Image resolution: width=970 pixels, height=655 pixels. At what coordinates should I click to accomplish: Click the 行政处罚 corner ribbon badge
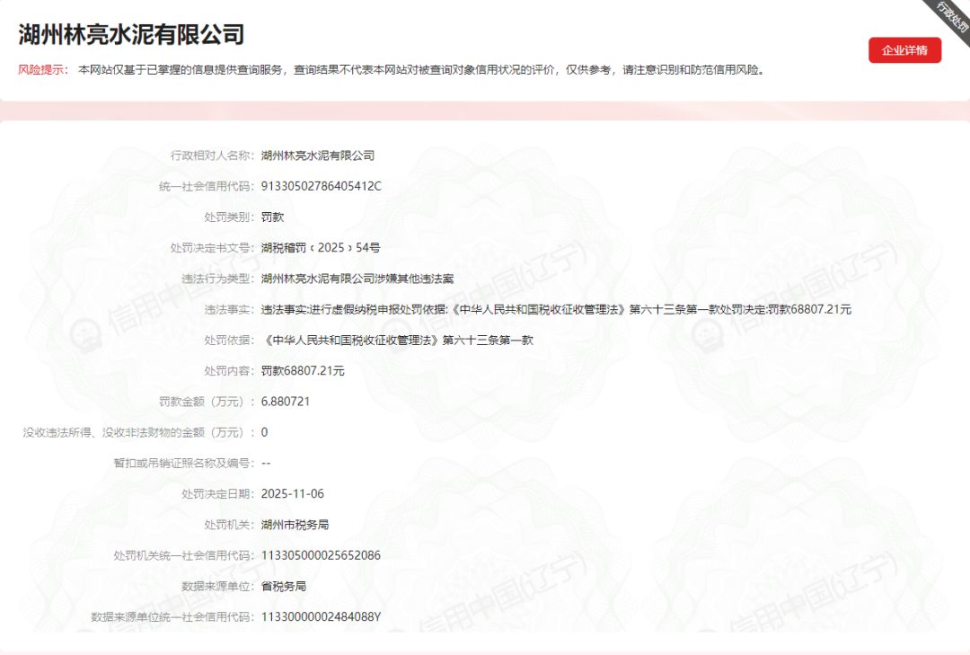pyautogui.click(x=952, y=15)
